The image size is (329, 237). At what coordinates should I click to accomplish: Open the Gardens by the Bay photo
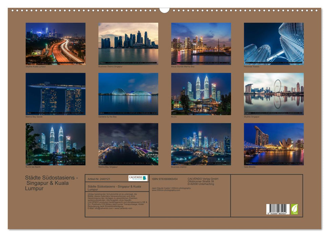click(x=128, y=94)
